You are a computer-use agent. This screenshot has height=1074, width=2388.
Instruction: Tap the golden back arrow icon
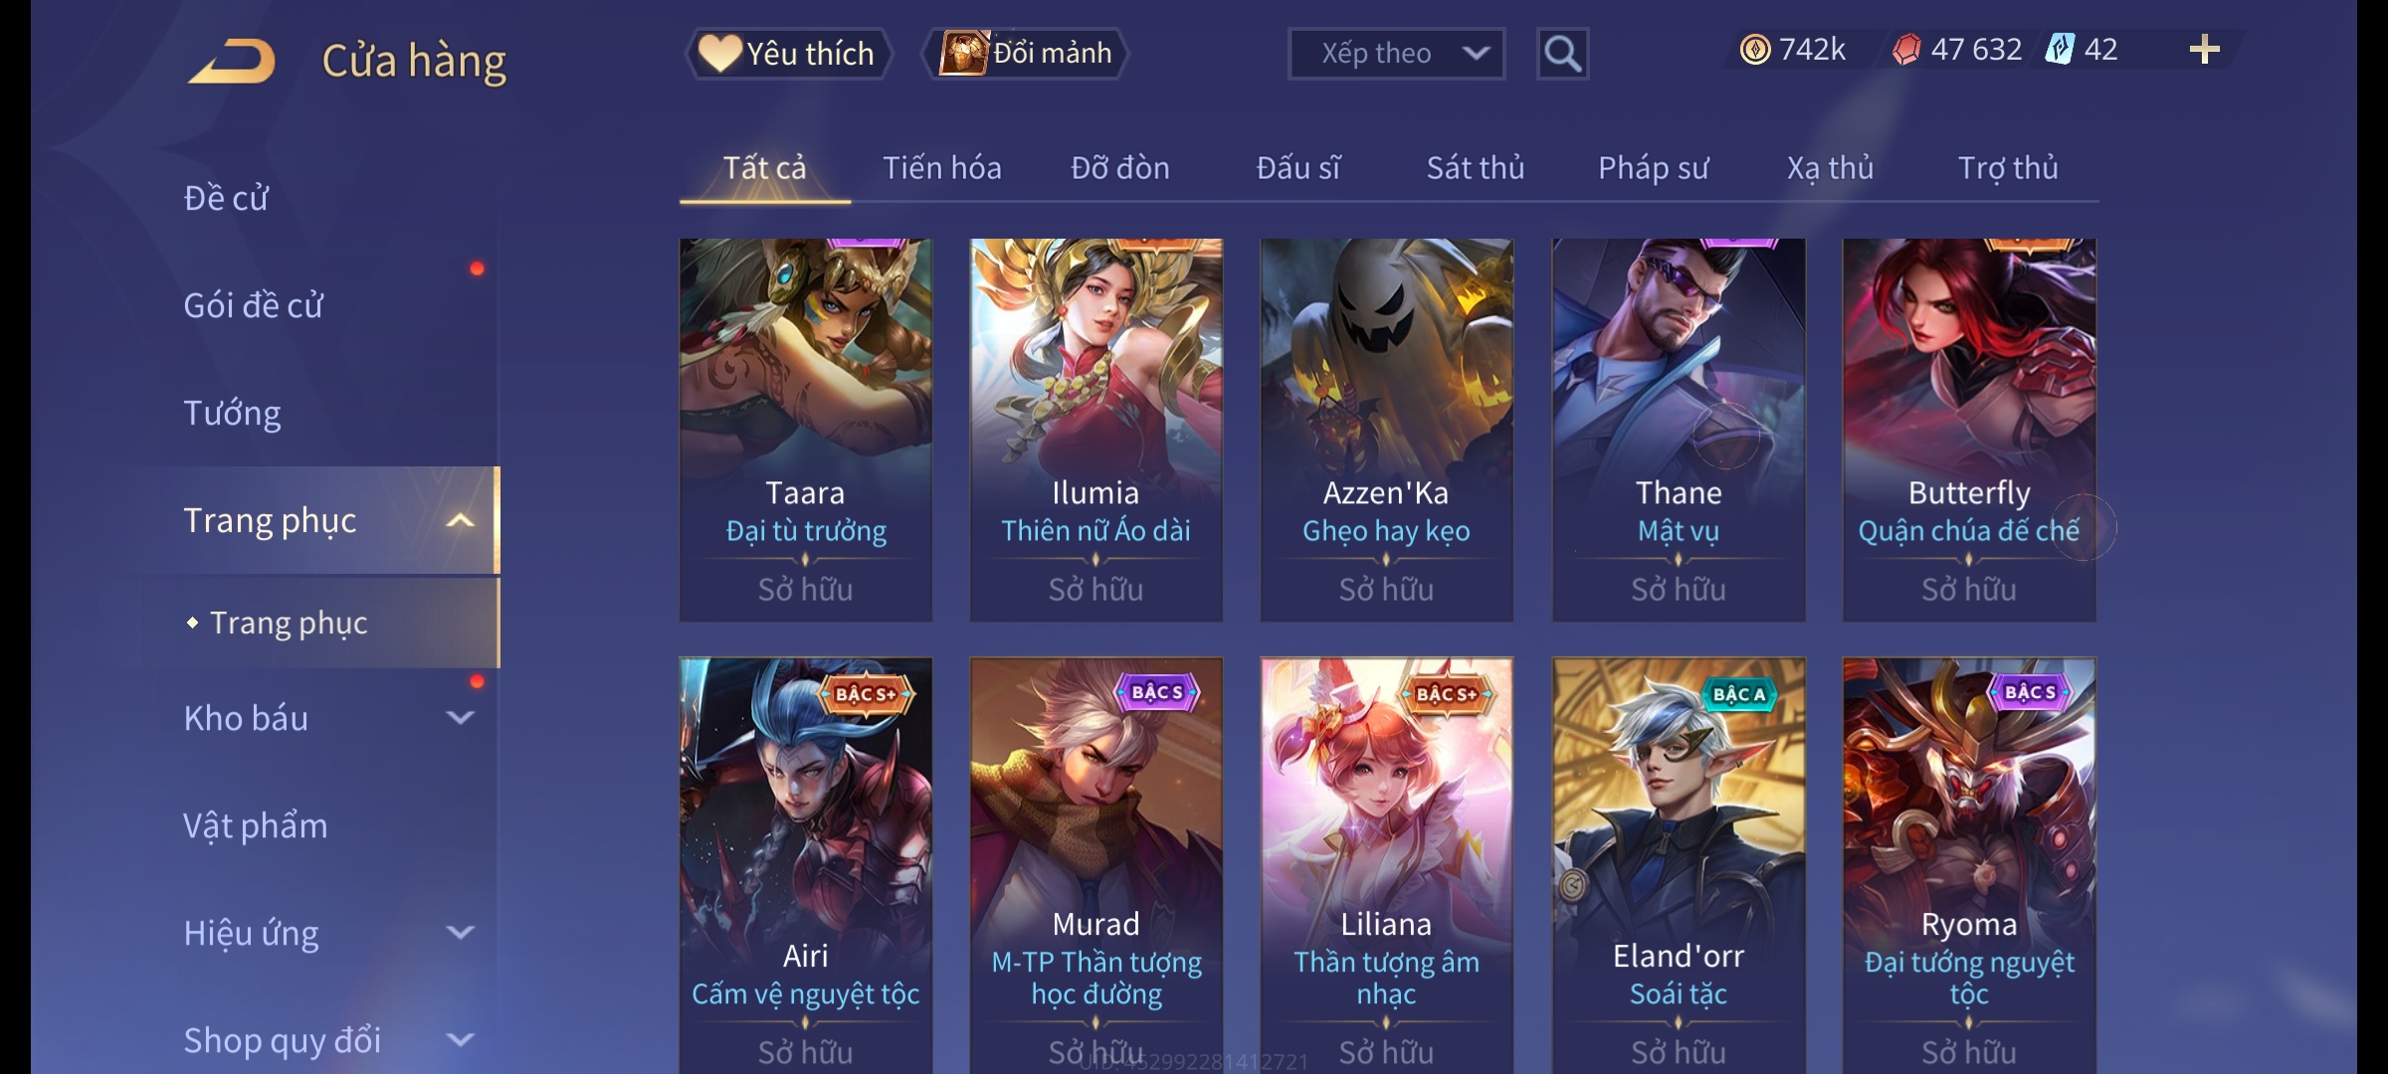[x=233, y=62]
